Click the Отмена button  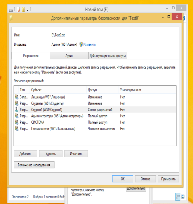(x=145, y=179)
